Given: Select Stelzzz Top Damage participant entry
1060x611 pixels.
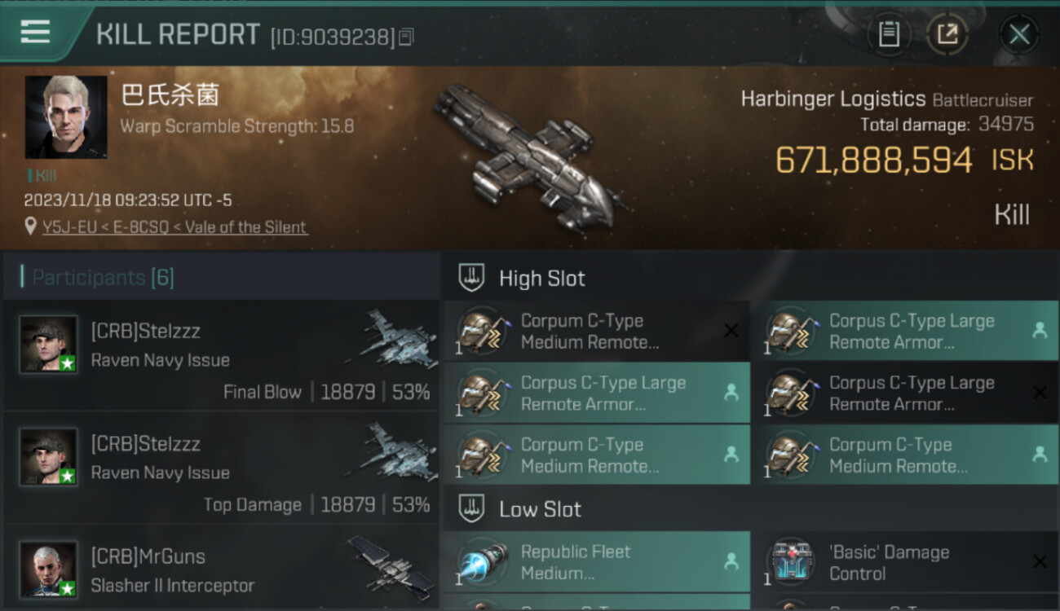Looking at the screenshot, I should point(222,468).
